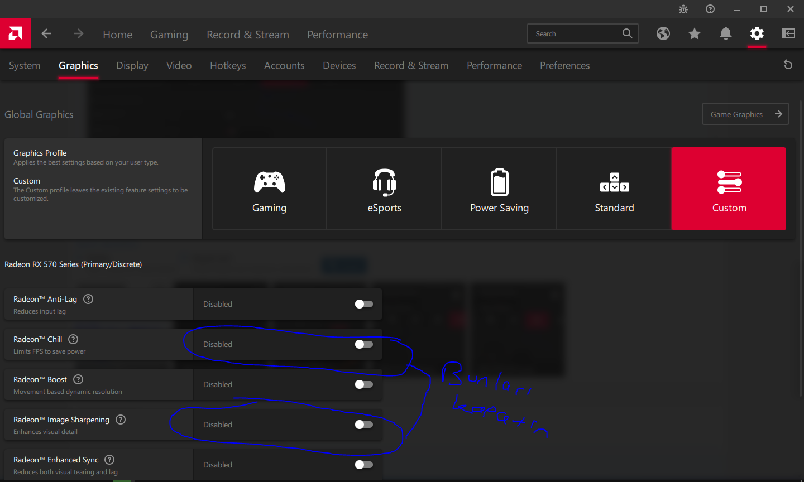Image resolution: width=804 pixels, height=482 pixels.
Task: Click the AMD logo icon
Action: (x=16, y=33)
